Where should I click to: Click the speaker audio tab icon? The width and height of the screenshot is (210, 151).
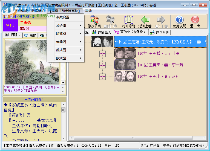[42, 35]
